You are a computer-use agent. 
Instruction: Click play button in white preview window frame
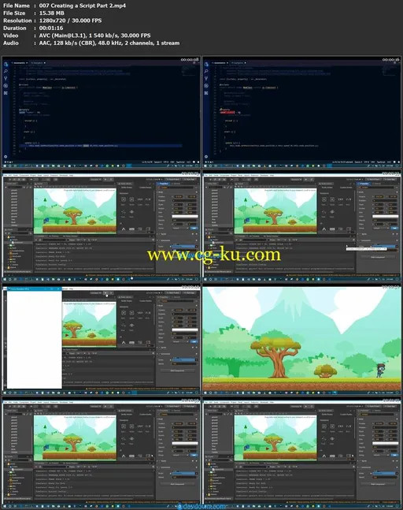(x=105, y=292)
